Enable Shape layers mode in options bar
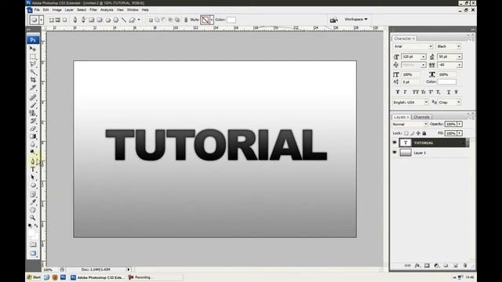Screen dimensions: 502x282 (x=51, y=20)
